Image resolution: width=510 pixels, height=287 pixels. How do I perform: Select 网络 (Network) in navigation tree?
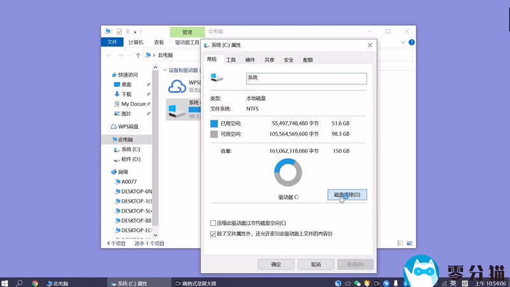tap(122, 172)
